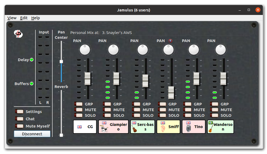Click the Reverb slider handle
267x154 pixels.
pyautogui.click(x=61, y=135)
